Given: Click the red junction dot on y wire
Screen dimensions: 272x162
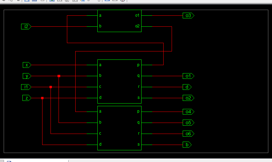Looking at the screenshot, I should (59, 76).
